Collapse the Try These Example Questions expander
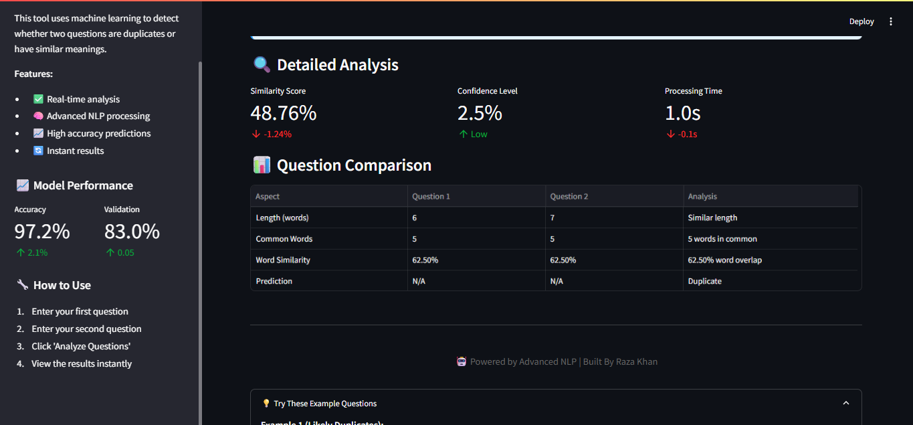 point(845,403)
